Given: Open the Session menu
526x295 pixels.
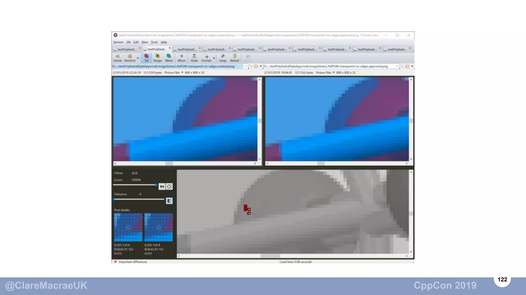Looking at the screenshot, I should (118, 42).
